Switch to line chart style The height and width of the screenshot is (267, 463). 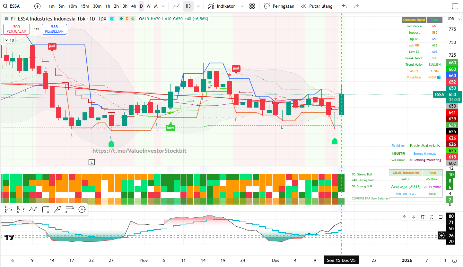coord(176,6)
